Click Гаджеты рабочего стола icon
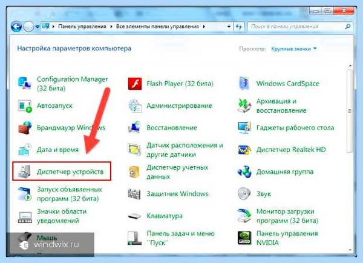The height and width of the screenshot is (263, 363). tap(244, 127)
